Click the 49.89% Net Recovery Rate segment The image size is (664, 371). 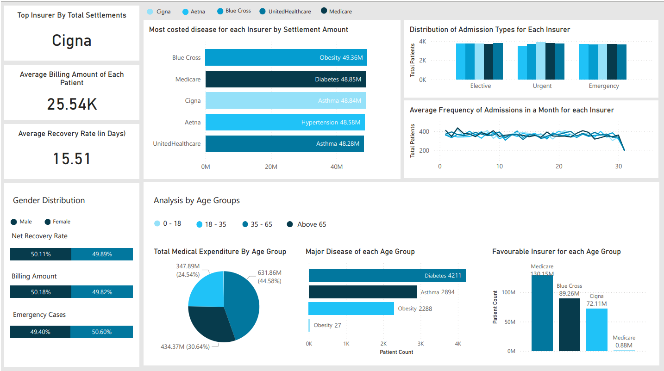[102, 254]
